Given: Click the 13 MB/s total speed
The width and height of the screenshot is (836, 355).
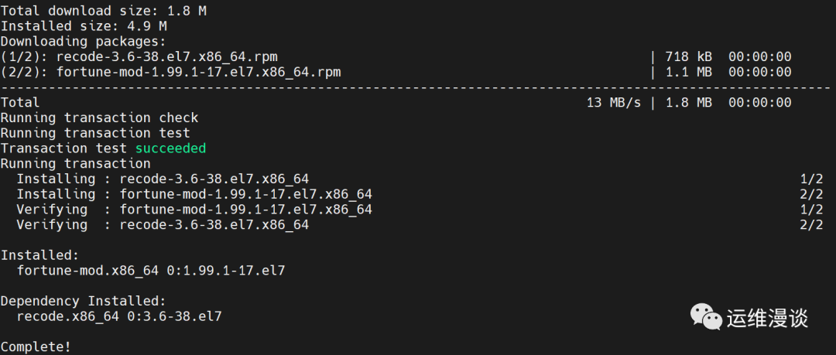Looking at the screenshot, I should click(x=613, y=102).
